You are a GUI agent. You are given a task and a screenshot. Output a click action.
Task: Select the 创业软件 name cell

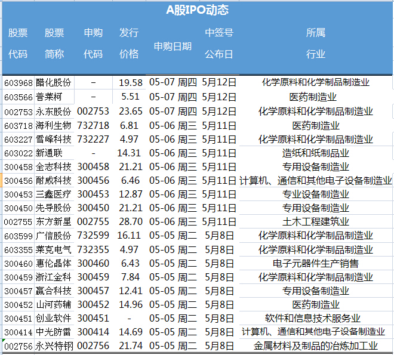tap(54, 319)
